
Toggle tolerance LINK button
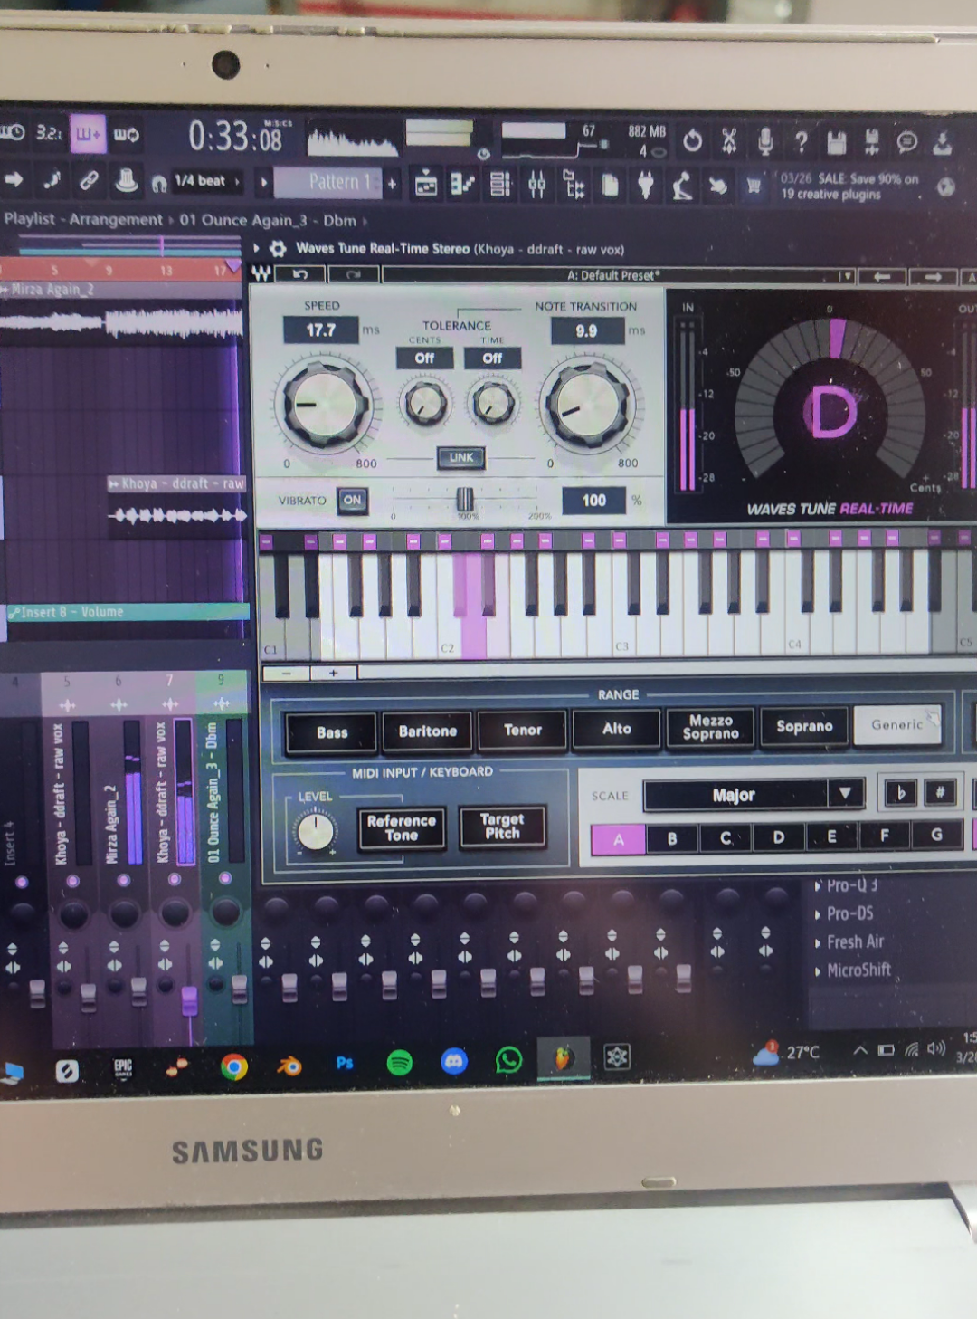461,457
